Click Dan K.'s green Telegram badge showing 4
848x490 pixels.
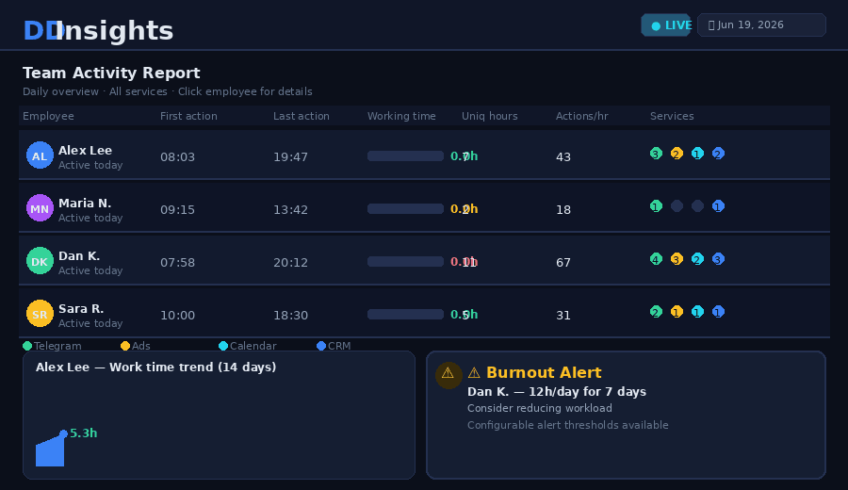(x=656, y=259)
